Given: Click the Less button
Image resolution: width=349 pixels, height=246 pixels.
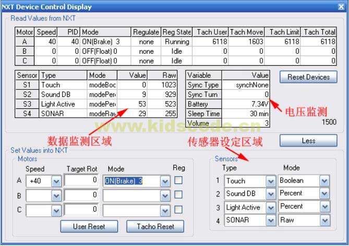Looking at the screenshot, I should [x=308, y=141].
